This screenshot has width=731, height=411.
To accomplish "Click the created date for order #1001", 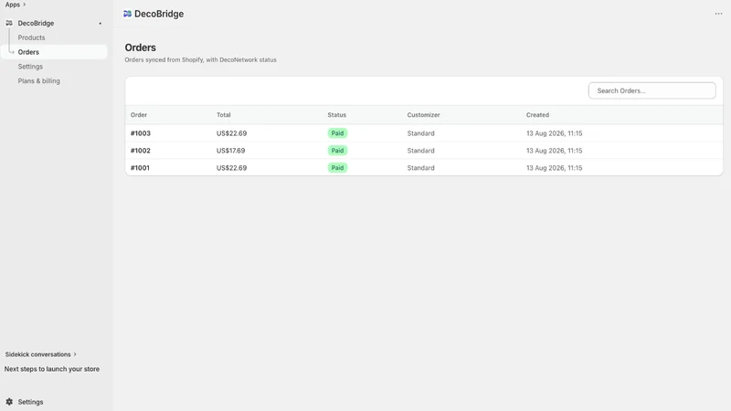I will coord(554,168).
